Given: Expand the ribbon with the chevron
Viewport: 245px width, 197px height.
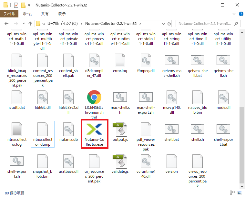Looking at the screenshot, I should tap(234, 14).
